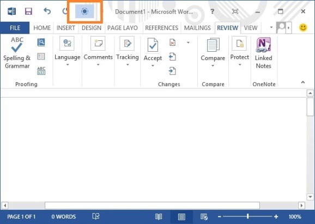Expand the Reject dropdown arrow
The image size is (315, 224).
coord(188,43)
